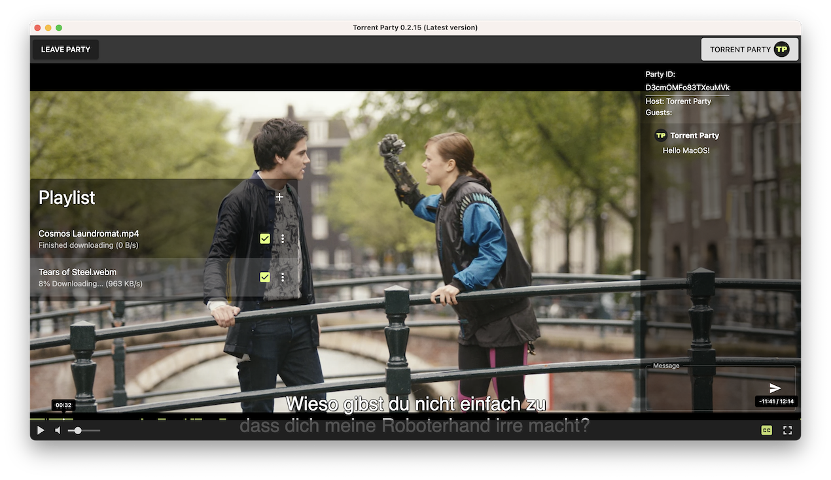Viewport: 831px width, 480px height.
Task: Click the "8% Downloading... (963 KB/s)" status
Action: (x=90, y=284)
